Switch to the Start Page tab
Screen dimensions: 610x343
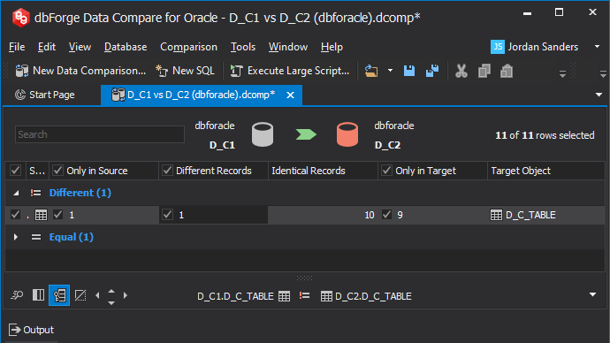[x=44, y=95]
